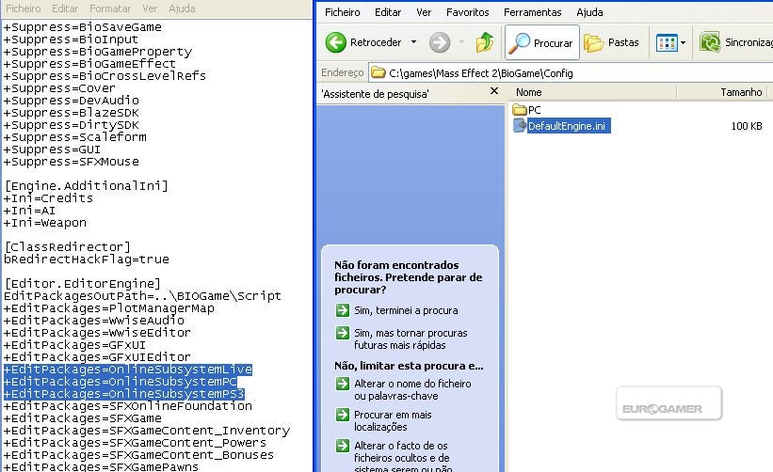Click the green Retroceder back arrow icon
The width and height of the screenshot is (773, 472).
click(x=336, y=42)
